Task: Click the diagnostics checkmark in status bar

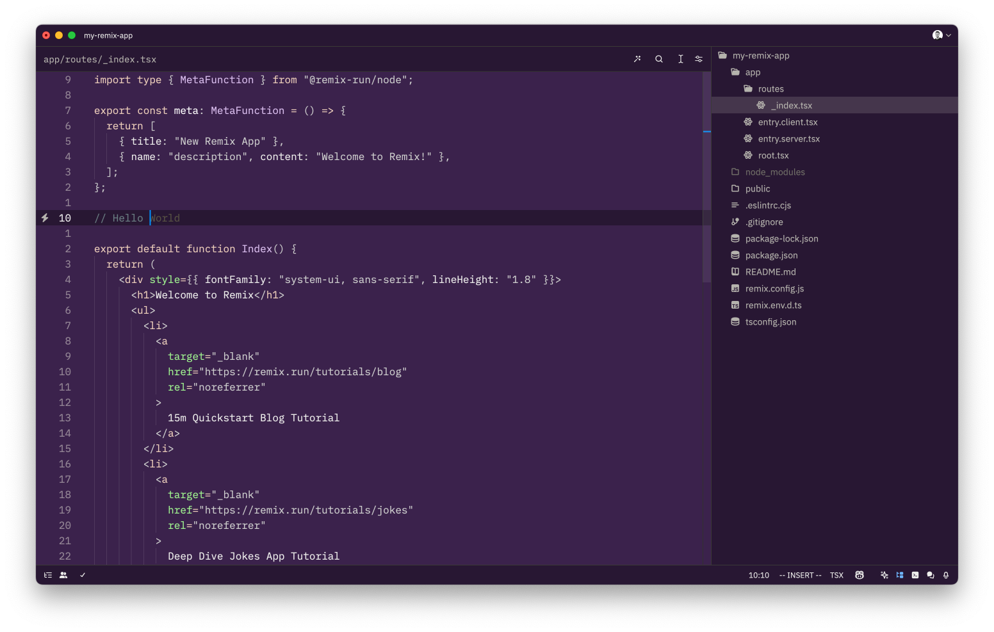Action: click(83, 575)
